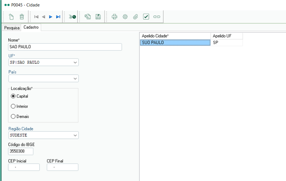Image resolution: width=286 pixels, height=181 pixels.
Task: Click the chain link toolbar icon
Action: point(157,17)
